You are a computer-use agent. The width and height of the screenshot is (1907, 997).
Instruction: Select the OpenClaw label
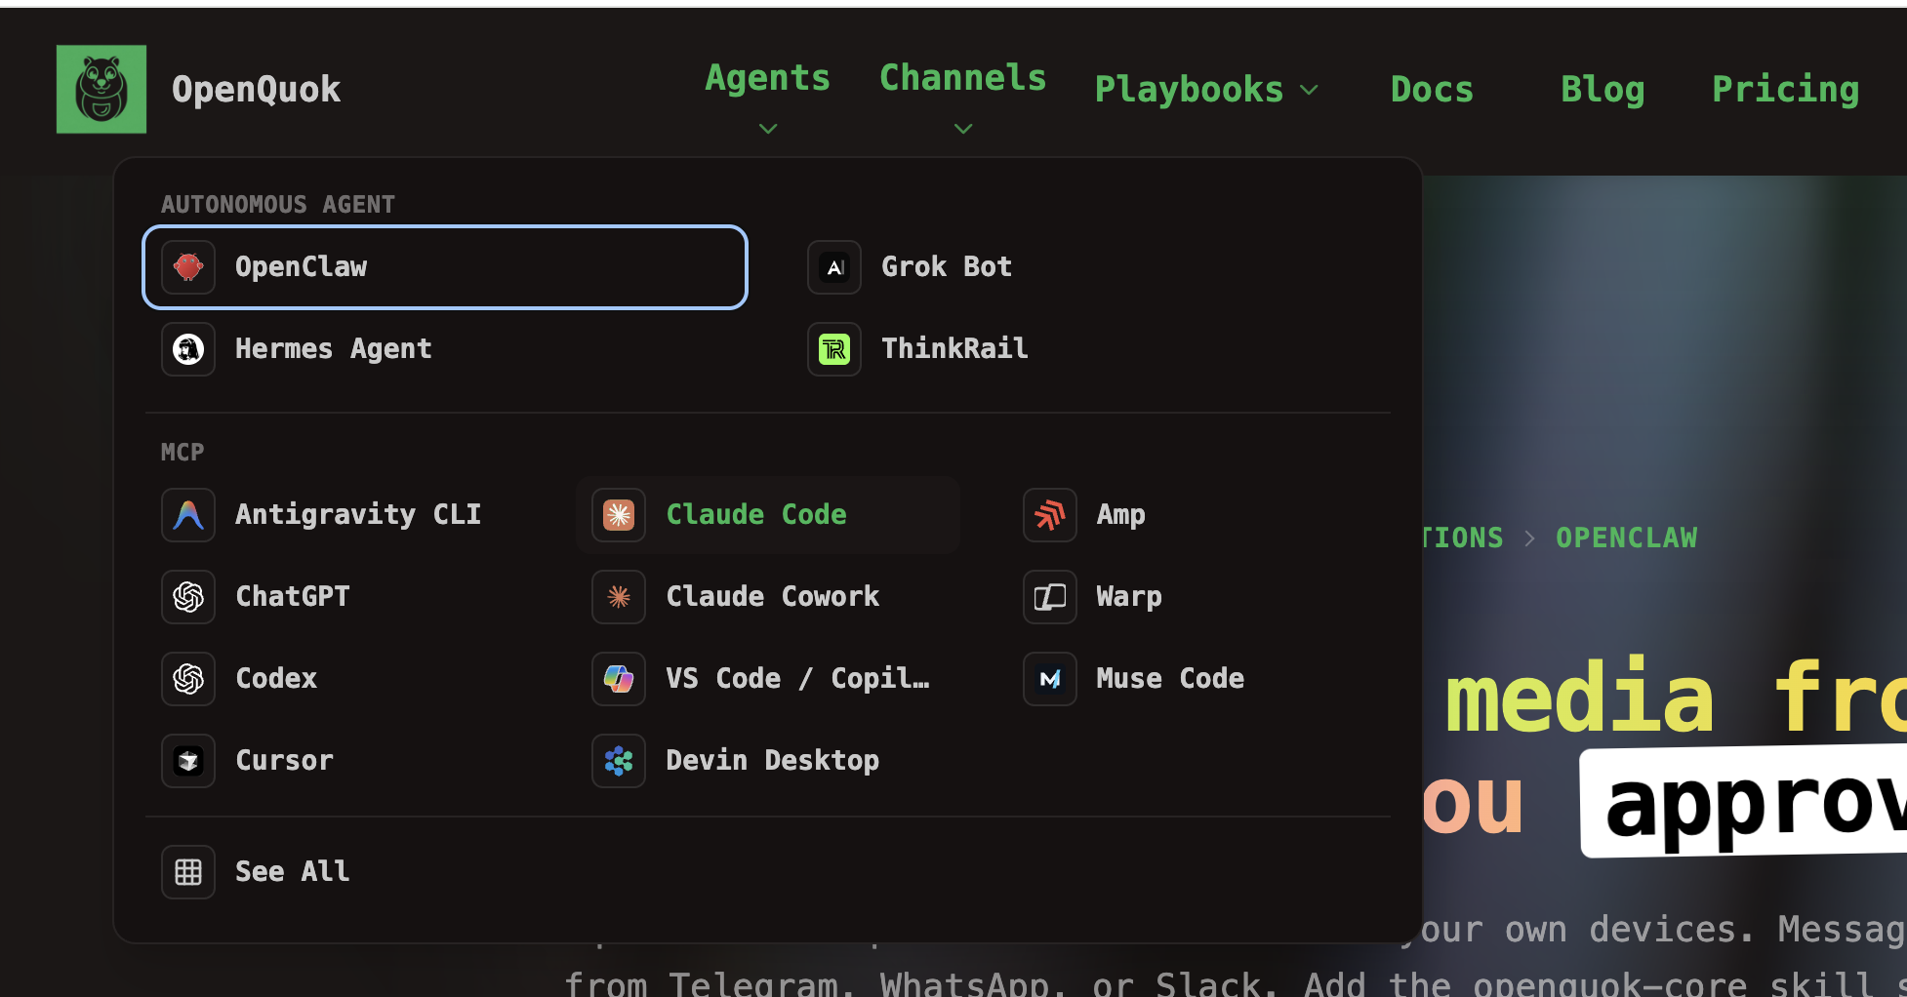pyautogui.click(x=302, y=267)
